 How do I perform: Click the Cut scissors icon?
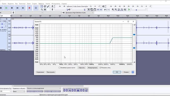[89, 10]
